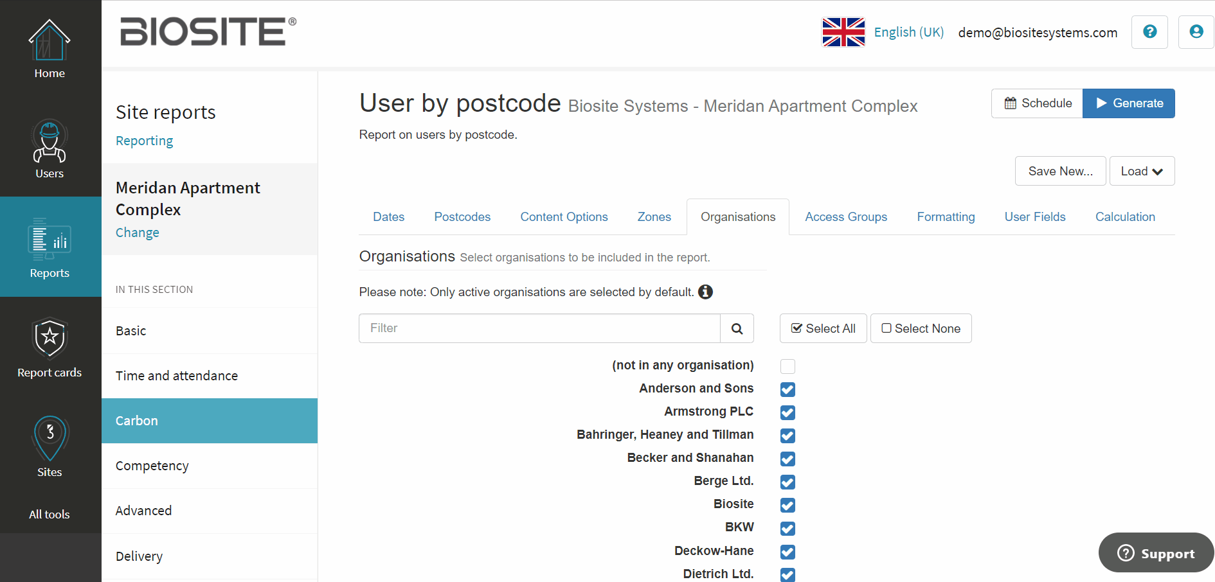Viewport: 1215px width, 582px height.
Task: Click into the Filter text field
Action: 539,329
